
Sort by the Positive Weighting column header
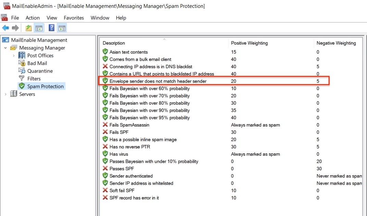point(271,43)
